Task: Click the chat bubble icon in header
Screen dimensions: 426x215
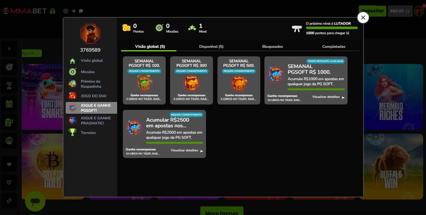Action: (x=81, y=11)
